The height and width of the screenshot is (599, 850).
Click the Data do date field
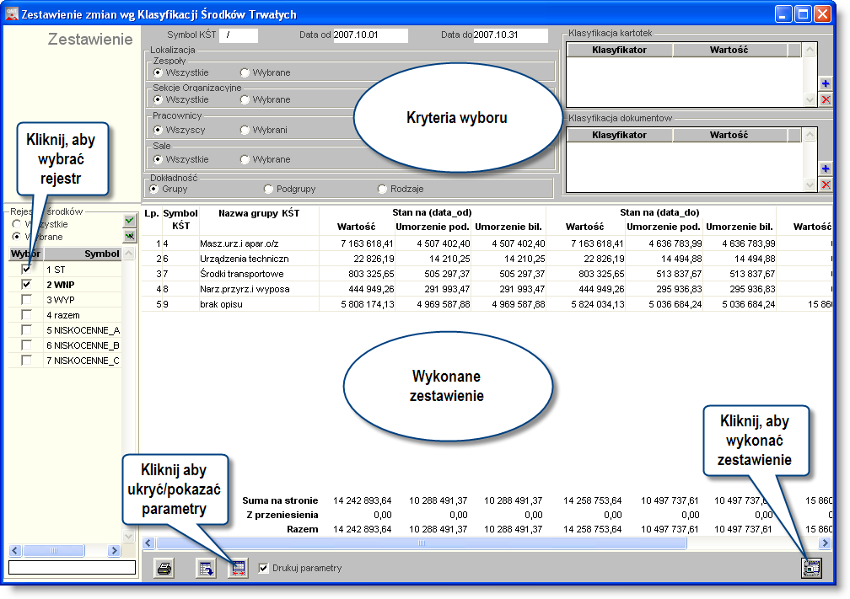[511, 35]
